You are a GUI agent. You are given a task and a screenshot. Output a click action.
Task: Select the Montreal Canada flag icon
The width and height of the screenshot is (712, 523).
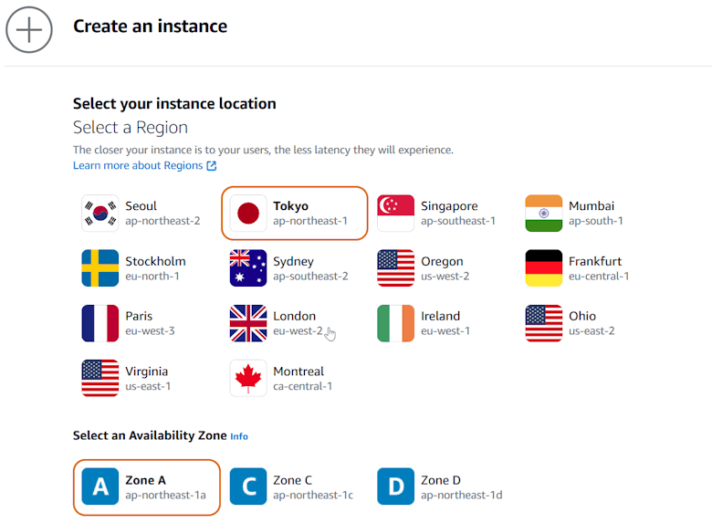click(248, 378)
